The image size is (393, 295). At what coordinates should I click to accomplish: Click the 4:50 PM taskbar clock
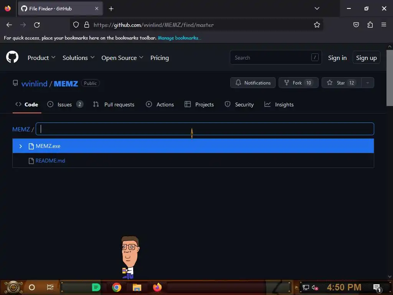(344, 287)
